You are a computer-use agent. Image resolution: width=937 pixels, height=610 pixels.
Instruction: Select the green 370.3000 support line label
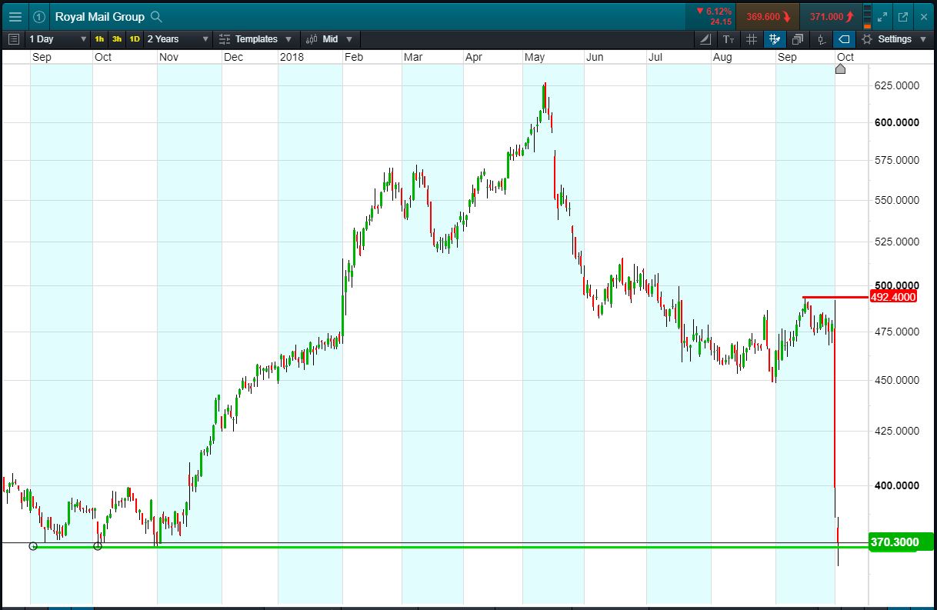point(893,542)
